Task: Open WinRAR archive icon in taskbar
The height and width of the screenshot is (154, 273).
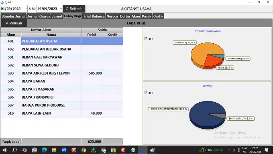Action: point(113,150)
